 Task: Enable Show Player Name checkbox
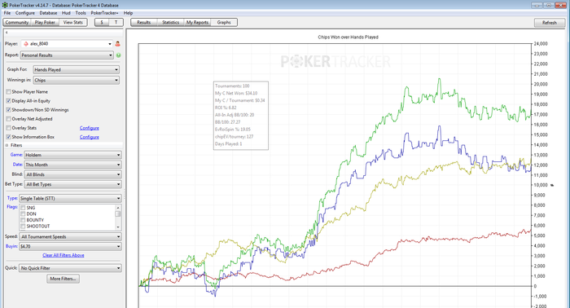[x=8, y=91]
